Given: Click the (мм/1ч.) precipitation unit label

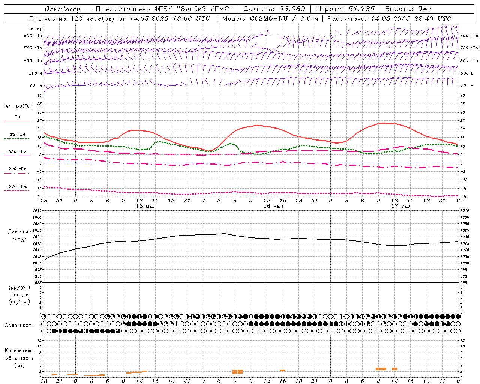Looking at the screenshot, I should click(19, 302).
